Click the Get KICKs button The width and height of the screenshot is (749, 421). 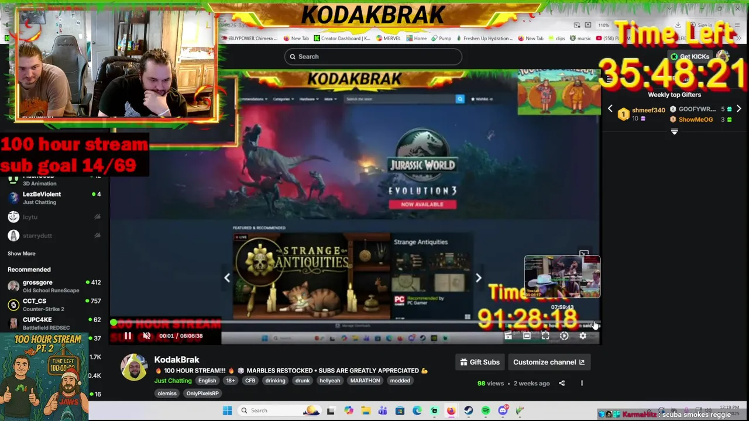click(x=690, y=57)
